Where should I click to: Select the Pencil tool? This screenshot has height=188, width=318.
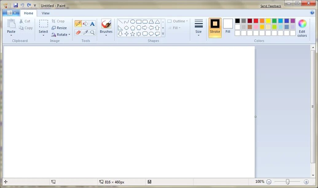click(x=78, y=24)
